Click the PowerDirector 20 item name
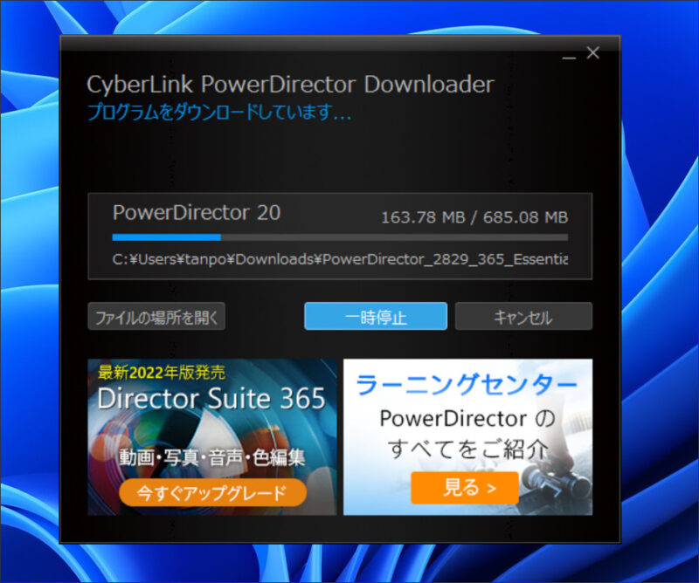This screenshot has height=583, width=699. pos(197,212)
